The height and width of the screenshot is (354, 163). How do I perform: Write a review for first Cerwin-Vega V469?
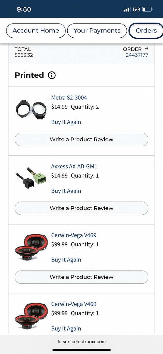point(81,277)
